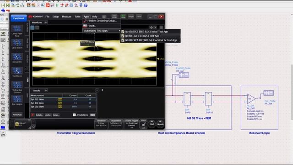Image resolution: width=293 pixels, height=165 pixels.
Task: Toggle the Annotations checkbox
Action: tap(74, 115)
